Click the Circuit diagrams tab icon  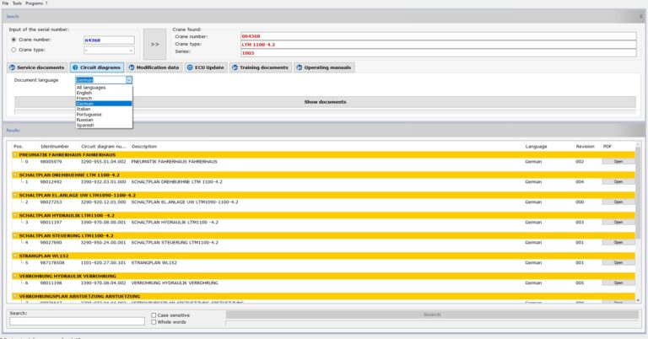click(x=75, y=67)
